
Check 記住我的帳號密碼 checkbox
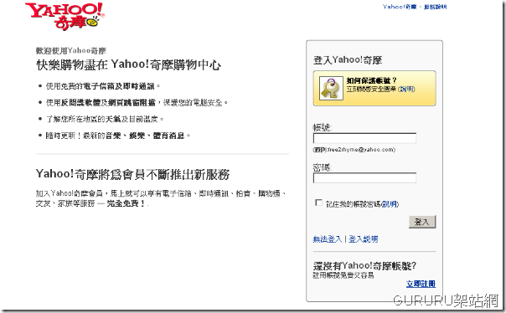318,203
